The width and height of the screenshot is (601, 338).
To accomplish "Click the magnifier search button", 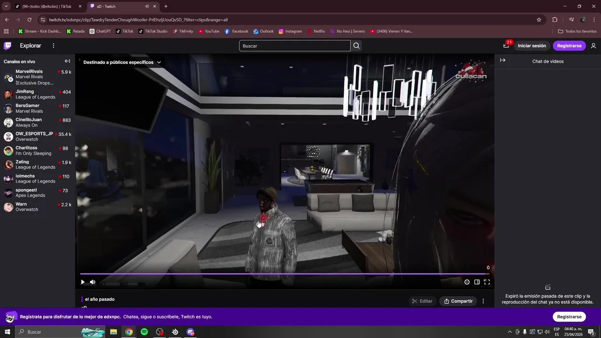I will [356, 46].
